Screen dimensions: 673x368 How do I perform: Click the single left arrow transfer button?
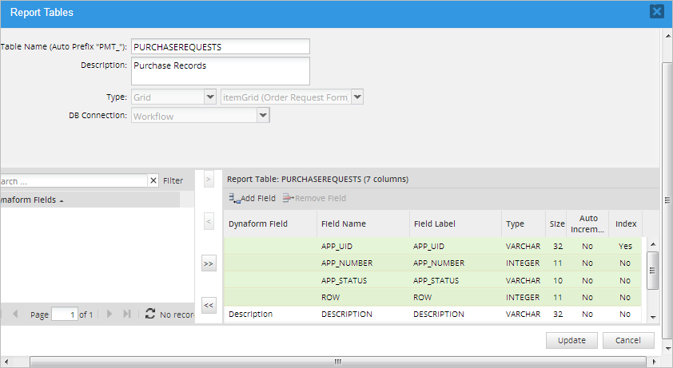click(x=209, y=220)
